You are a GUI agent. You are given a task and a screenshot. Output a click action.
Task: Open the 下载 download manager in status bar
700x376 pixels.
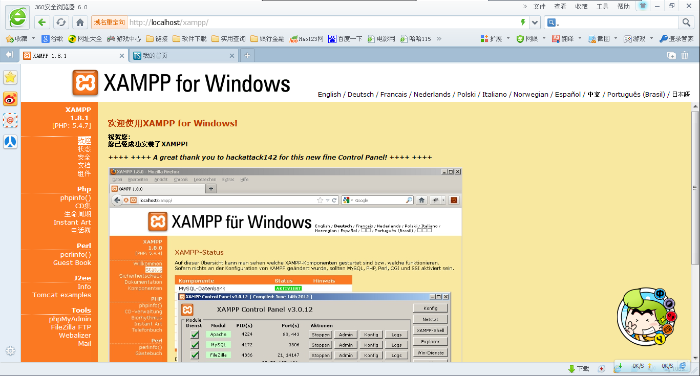[579, 368]
